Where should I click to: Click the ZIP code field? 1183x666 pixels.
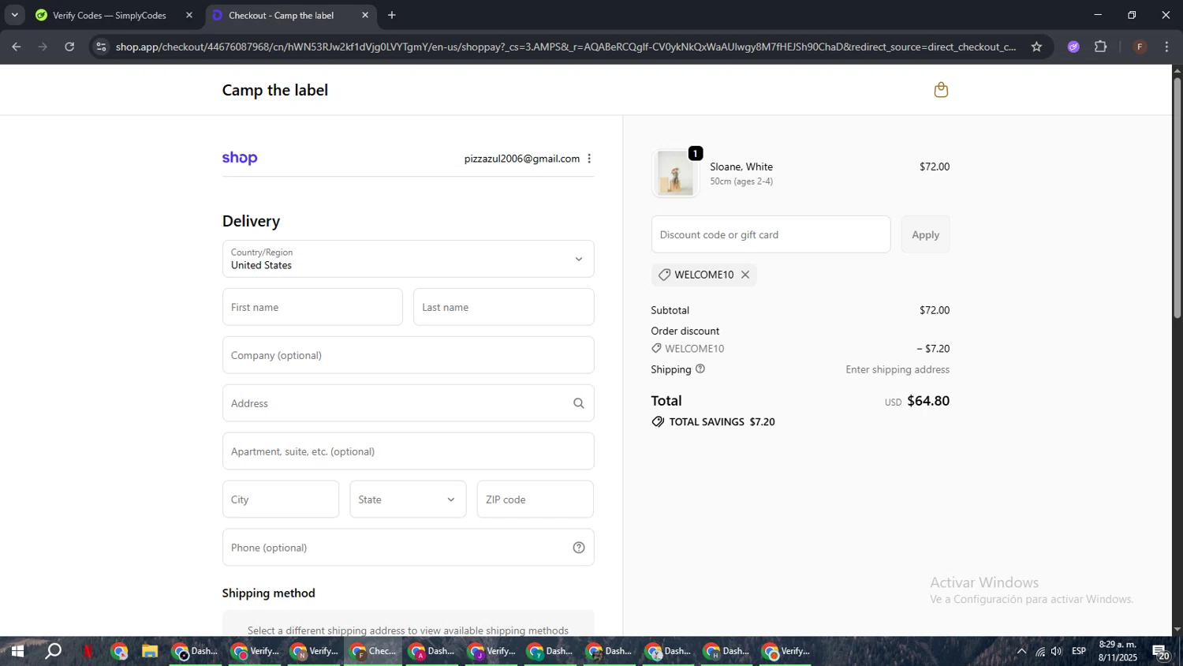coord(535,499)
